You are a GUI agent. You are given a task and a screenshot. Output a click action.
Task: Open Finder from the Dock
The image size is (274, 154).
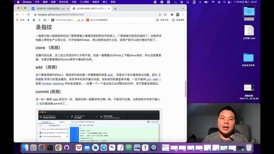point(25,148)
